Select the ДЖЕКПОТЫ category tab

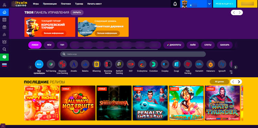point(174,45)
